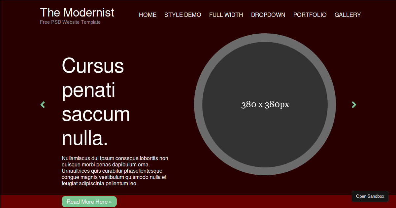Advance to the next slide using the chevron
The image size is (396, 208).
point(354,104)
